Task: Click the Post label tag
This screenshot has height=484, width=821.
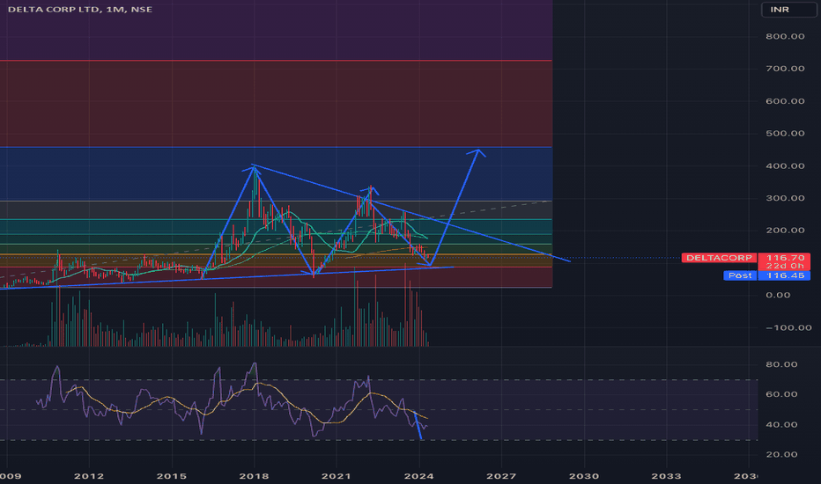Action: click(740, 275)
